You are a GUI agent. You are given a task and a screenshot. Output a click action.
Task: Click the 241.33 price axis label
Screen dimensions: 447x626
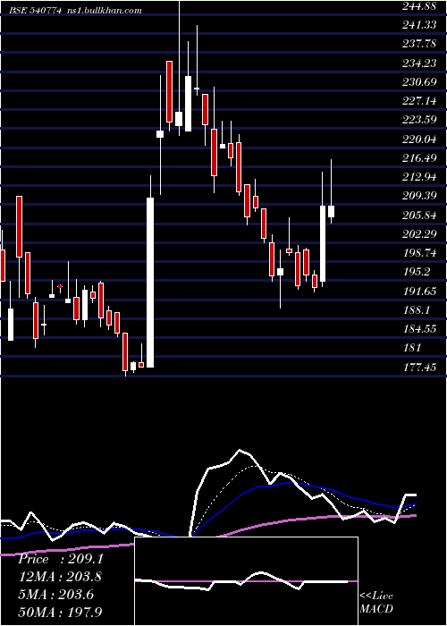pos(419,25)
